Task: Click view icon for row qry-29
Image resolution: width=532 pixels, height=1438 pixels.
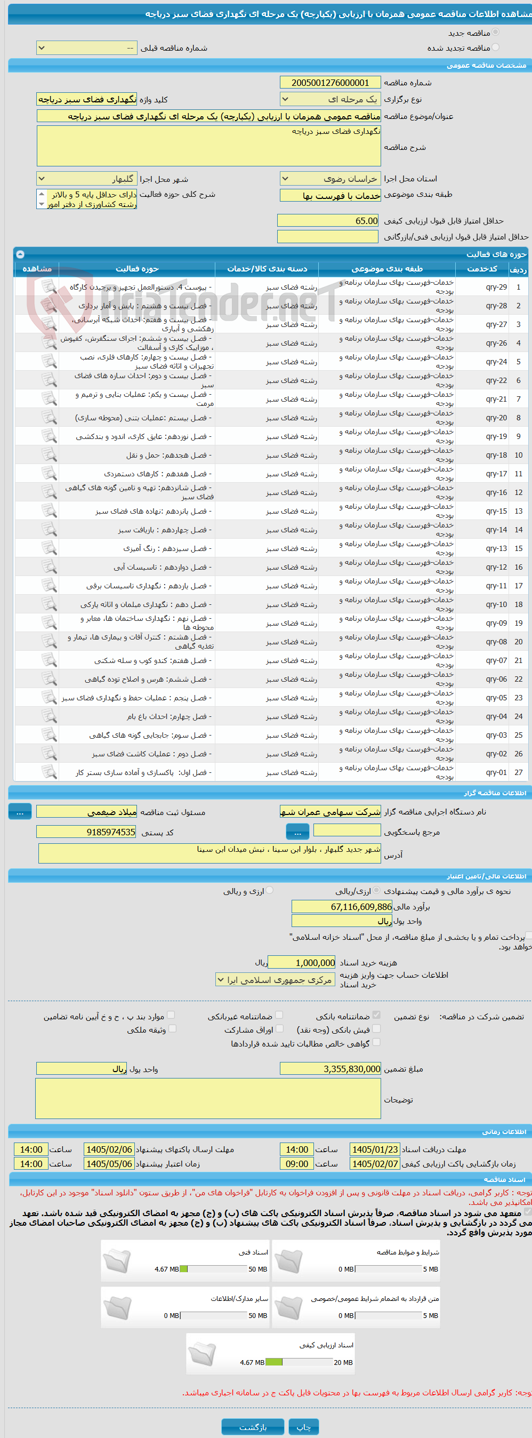Action: click(x=49, y=287)
